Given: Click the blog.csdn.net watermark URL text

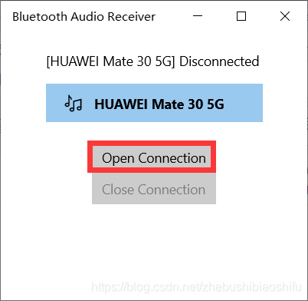Looking at the screenshot, I should coord(196,287).
